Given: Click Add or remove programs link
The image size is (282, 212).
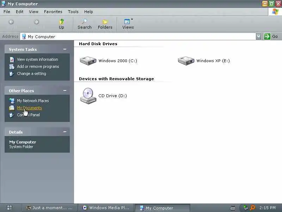Looking at the screenshot, I should coord(38,66).
